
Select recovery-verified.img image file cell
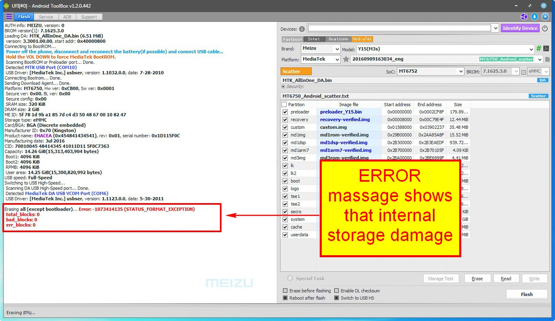coord(349,120)
